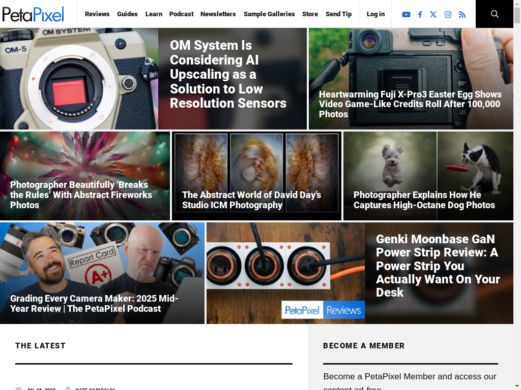Read the Genki Moonbase GaN Power Strip review headline
The width and height of the screenshot is (521, 390).
point(438,266)
